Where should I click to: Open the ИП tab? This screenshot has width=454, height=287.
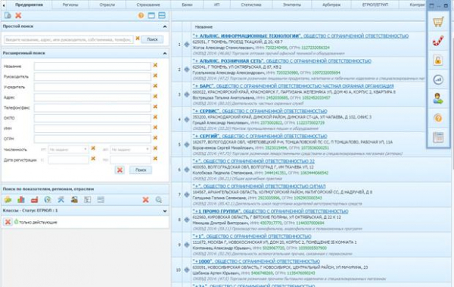click(216, 5)
